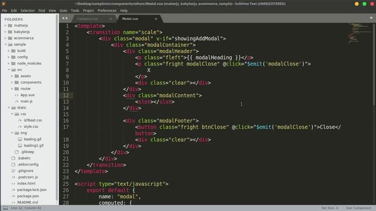Open the Preferences menu
376x211 pixels.
(107, 11)
